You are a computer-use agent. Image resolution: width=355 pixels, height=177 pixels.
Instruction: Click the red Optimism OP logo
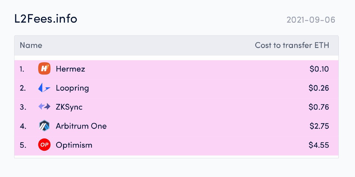pyautogui.click(x=44, y=145)
